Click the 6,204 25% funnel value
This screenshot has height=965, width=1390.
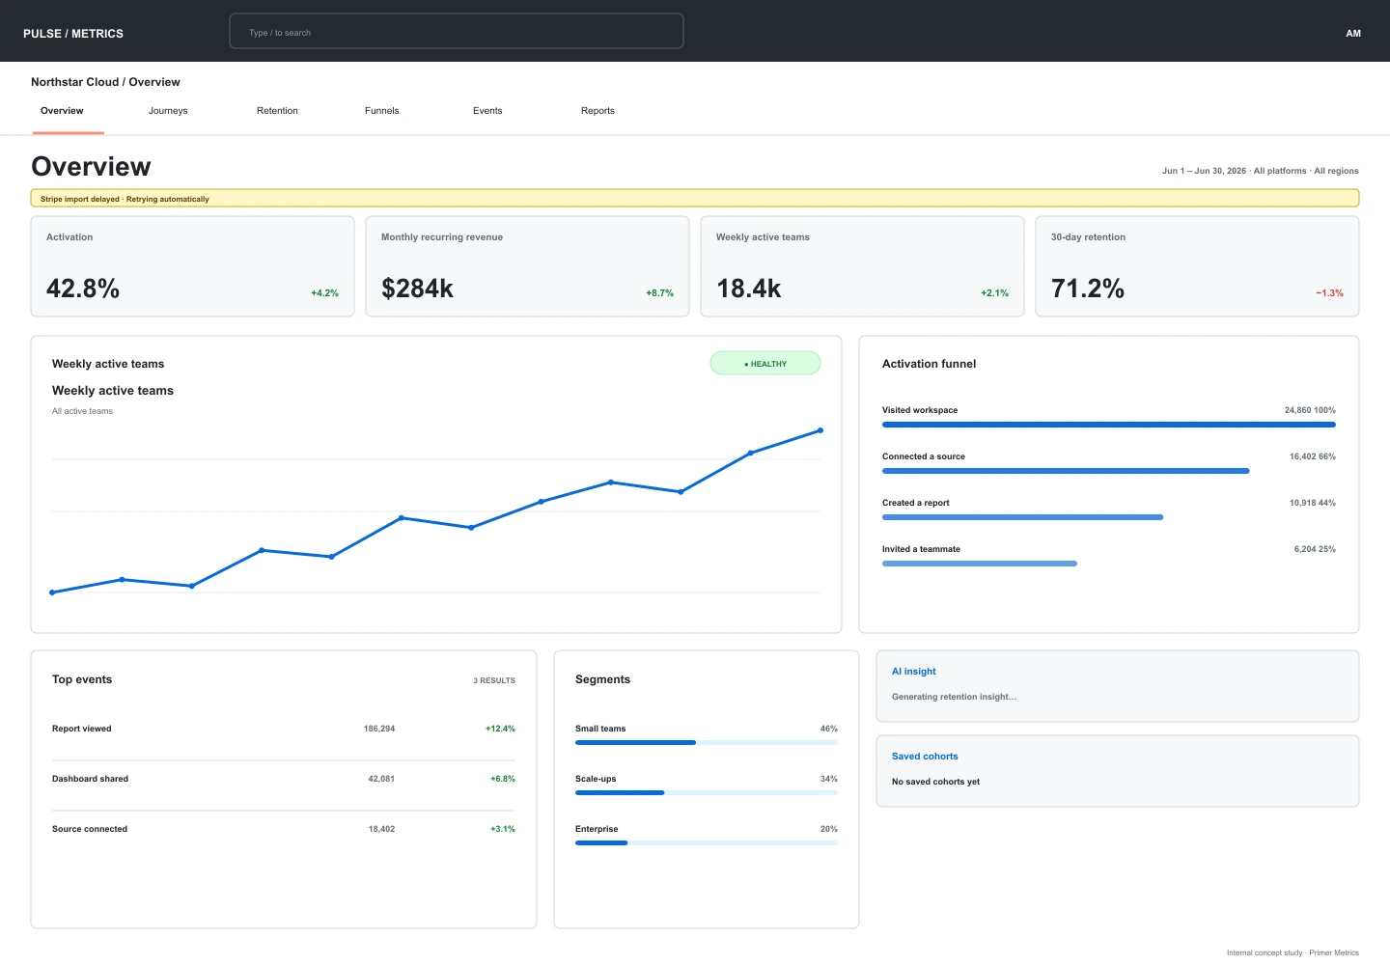click(x=1315, y=549)
